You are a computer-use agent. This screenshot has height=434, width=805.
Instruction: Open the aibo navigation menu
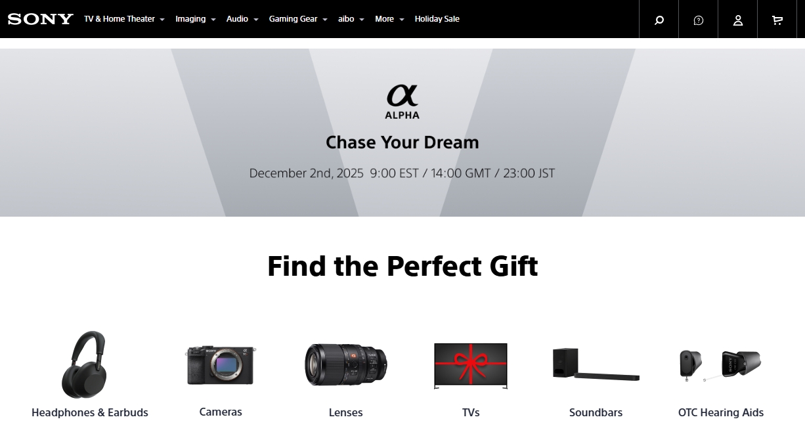point(351,19)
